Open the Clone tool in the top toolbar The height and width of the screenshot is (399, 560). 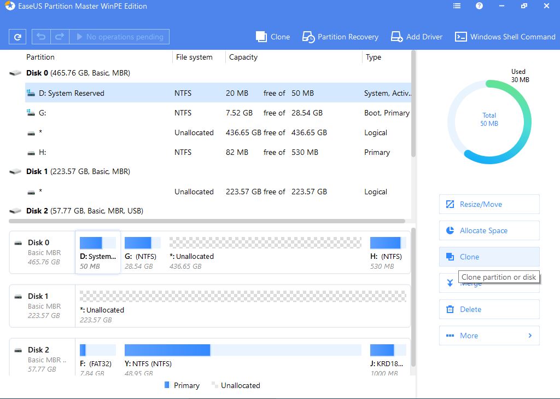[273, 37]
